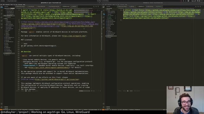Open file an issue link text

[x=27, y=79]
